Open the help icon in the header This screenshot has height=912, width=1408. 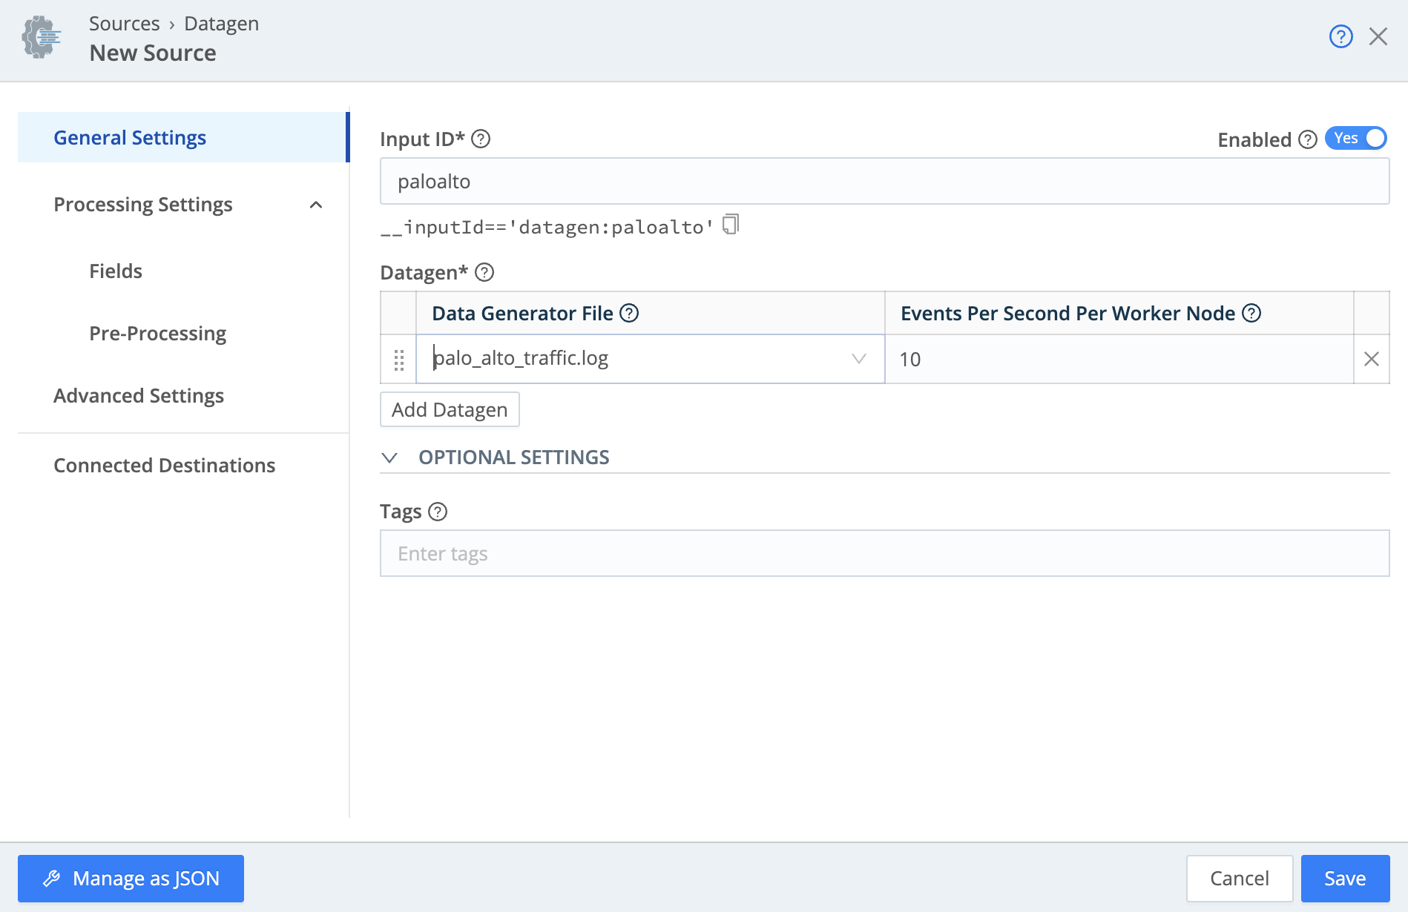click(x=1340, y=36)
